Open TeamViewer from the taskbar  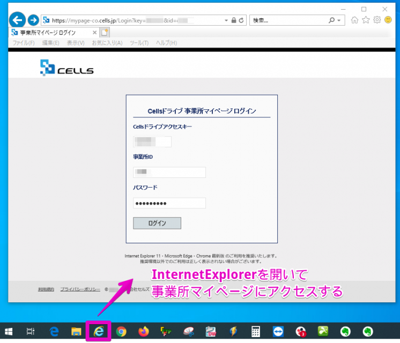click(278, 332)
